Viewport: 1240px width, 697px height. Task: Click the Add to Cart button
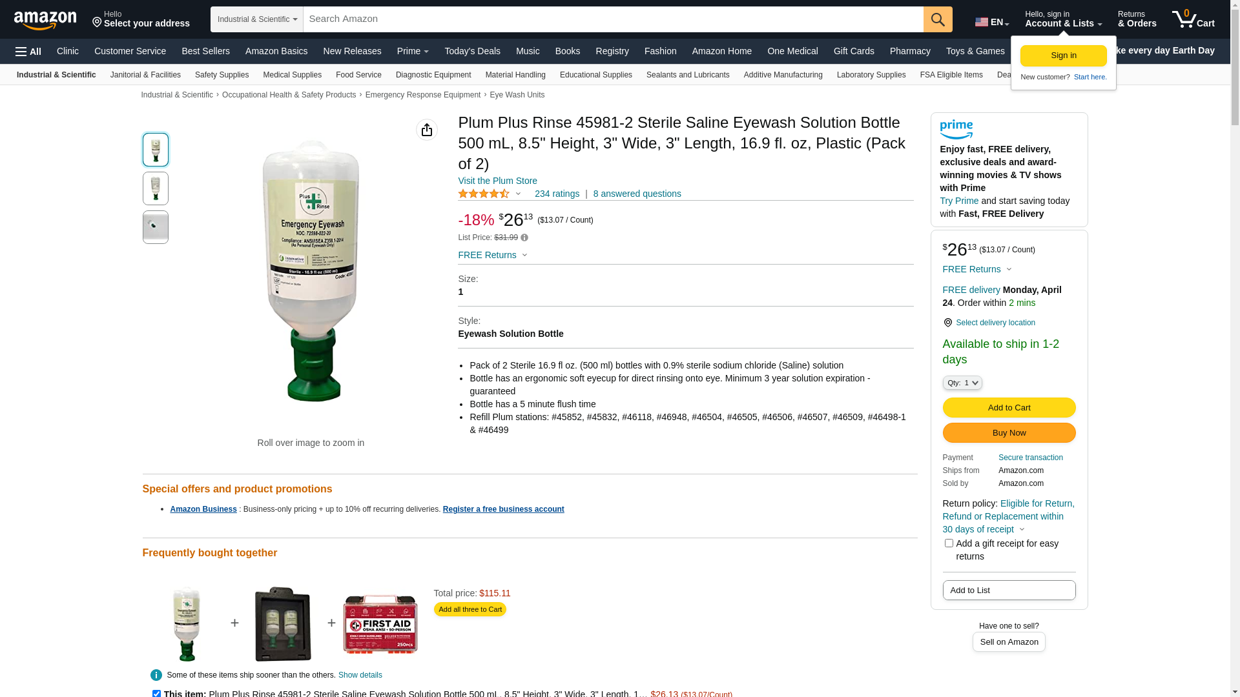pyautogui.click(x=1009, y=407)
